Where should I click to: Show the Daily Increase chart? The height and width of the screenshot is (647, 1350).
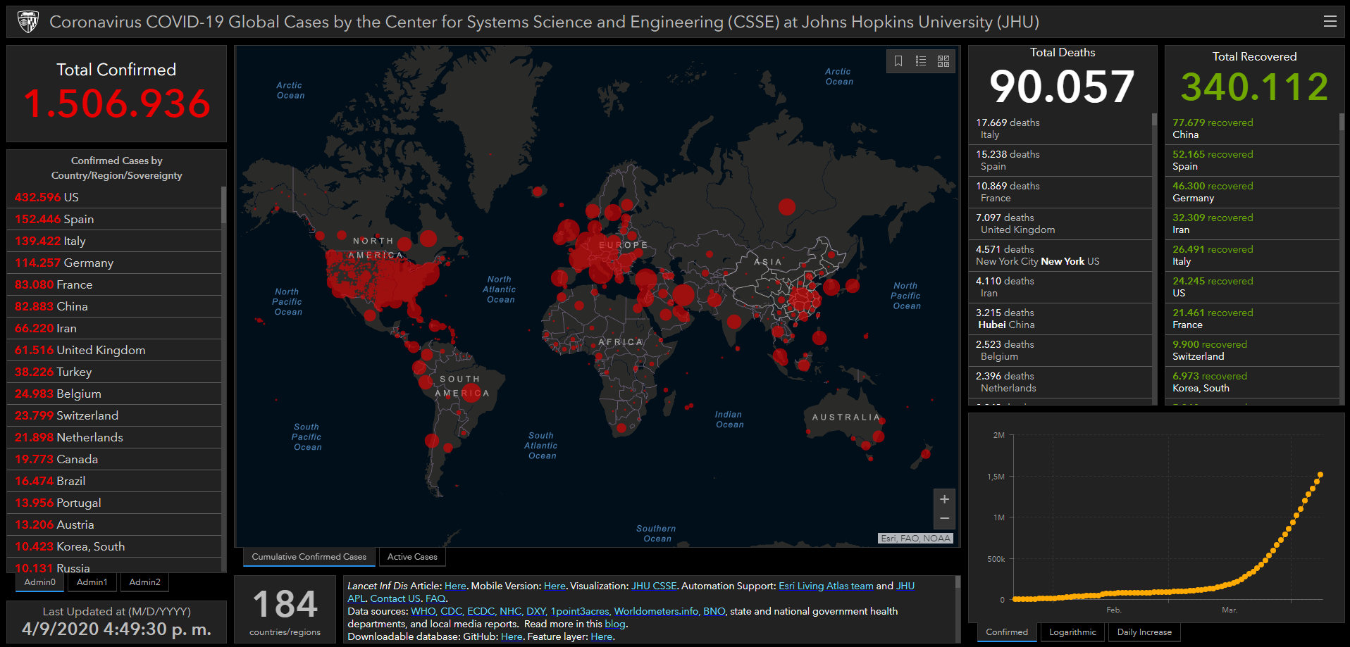[x=1144, y=632]
